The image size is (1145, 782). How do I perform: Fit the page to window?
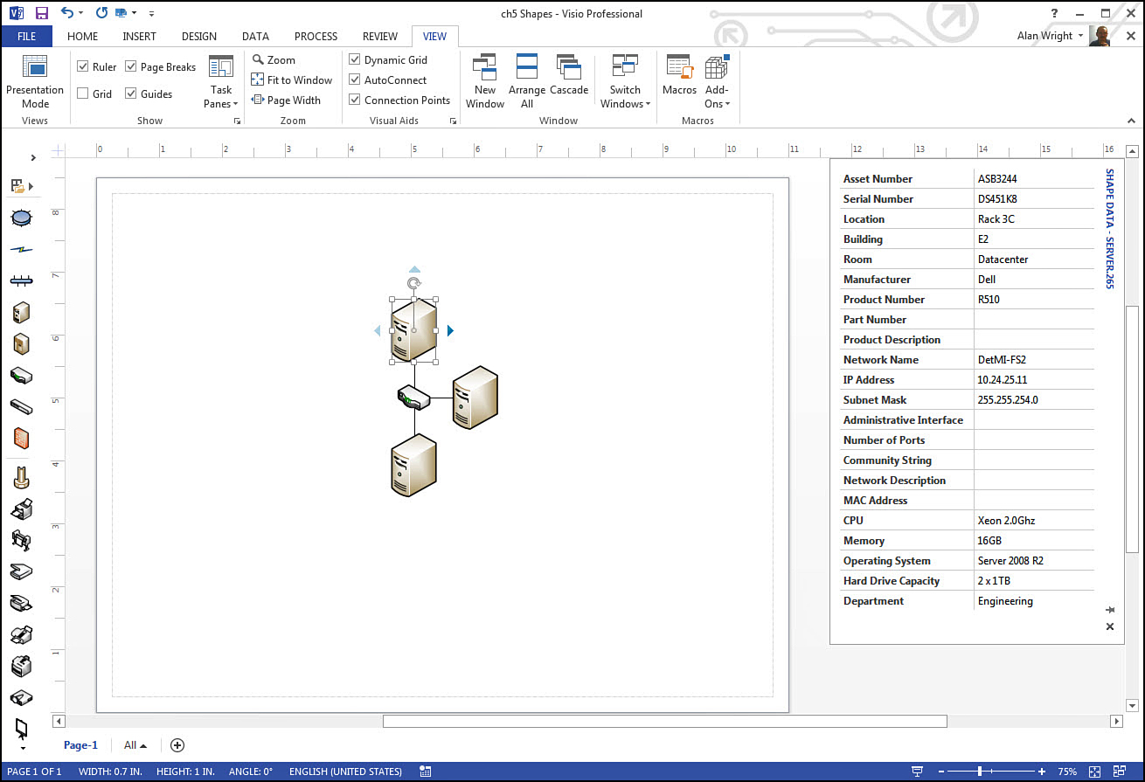tap(292, 80)
